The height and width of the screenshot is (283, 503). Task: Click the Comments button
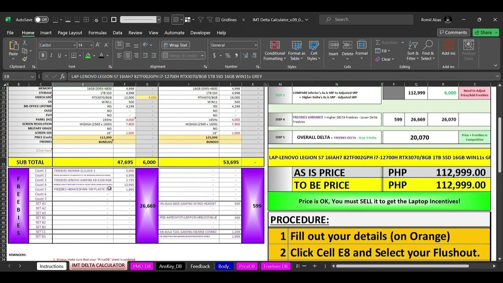tap(453, 33)
